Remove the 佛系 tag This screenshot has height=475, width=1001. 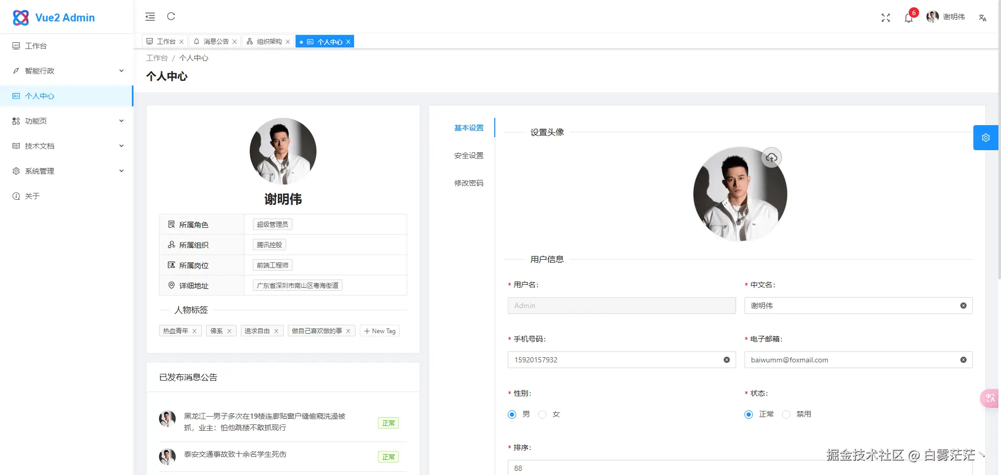pos(229,331)
